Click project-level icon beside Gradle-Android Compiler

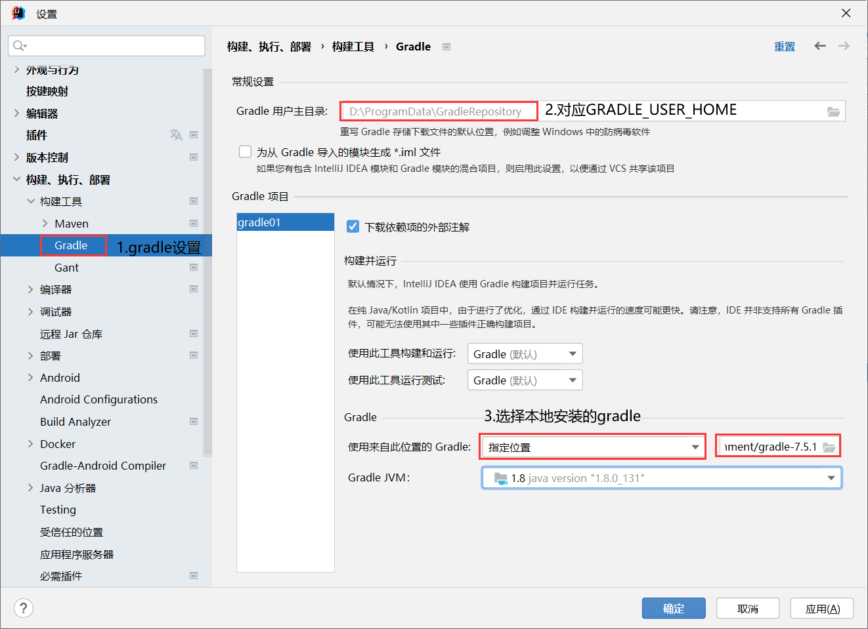194,465
